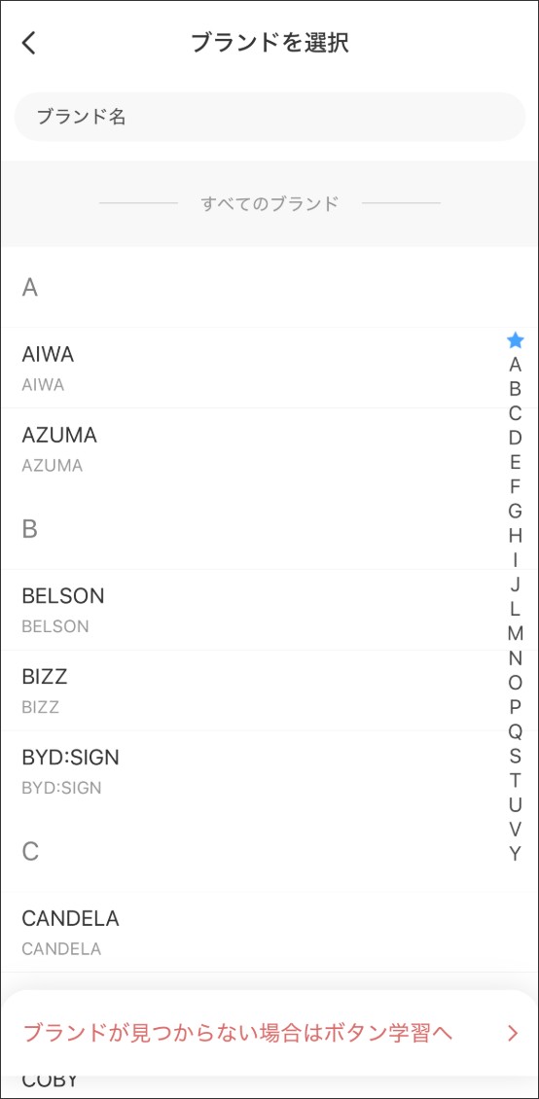
Task: Jump to letter V in the index
Action: click(516, 830)
